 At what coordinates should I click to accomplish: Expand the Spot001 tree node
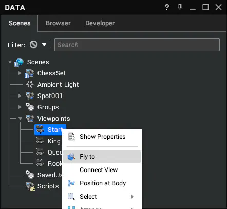20,96
